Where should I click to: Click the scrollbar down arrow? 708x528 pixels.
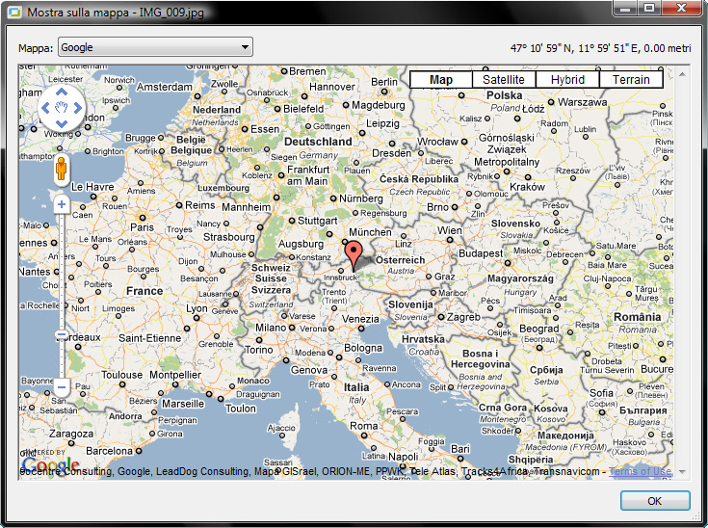click(682, 471)
